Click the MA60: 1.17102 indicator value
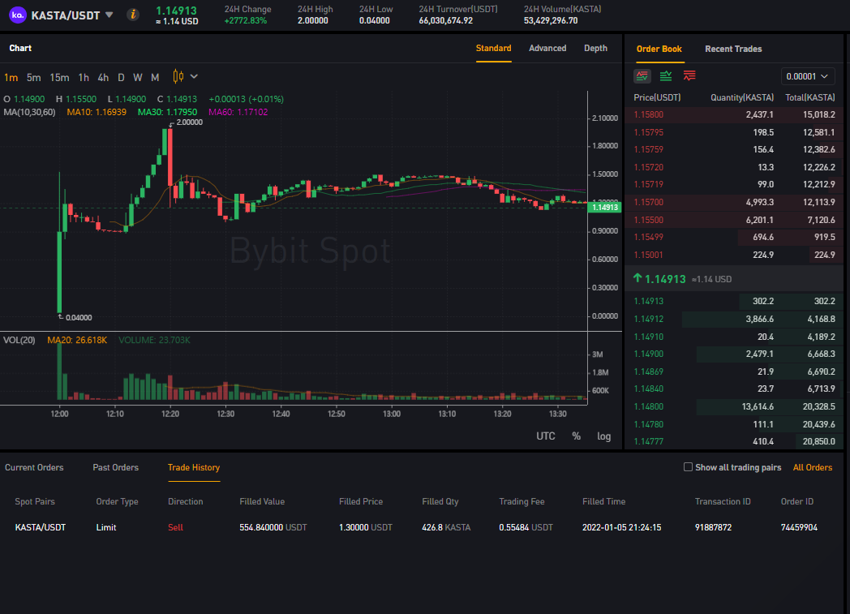Viewport: 850px width, 614px height. (238, 112)
